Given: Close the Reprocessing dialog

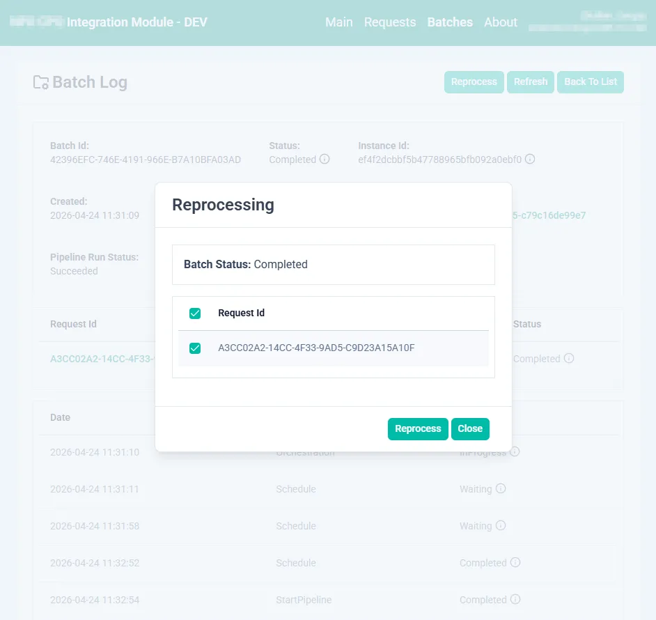Looking at the screenshot, I should [x=470, y=429].
